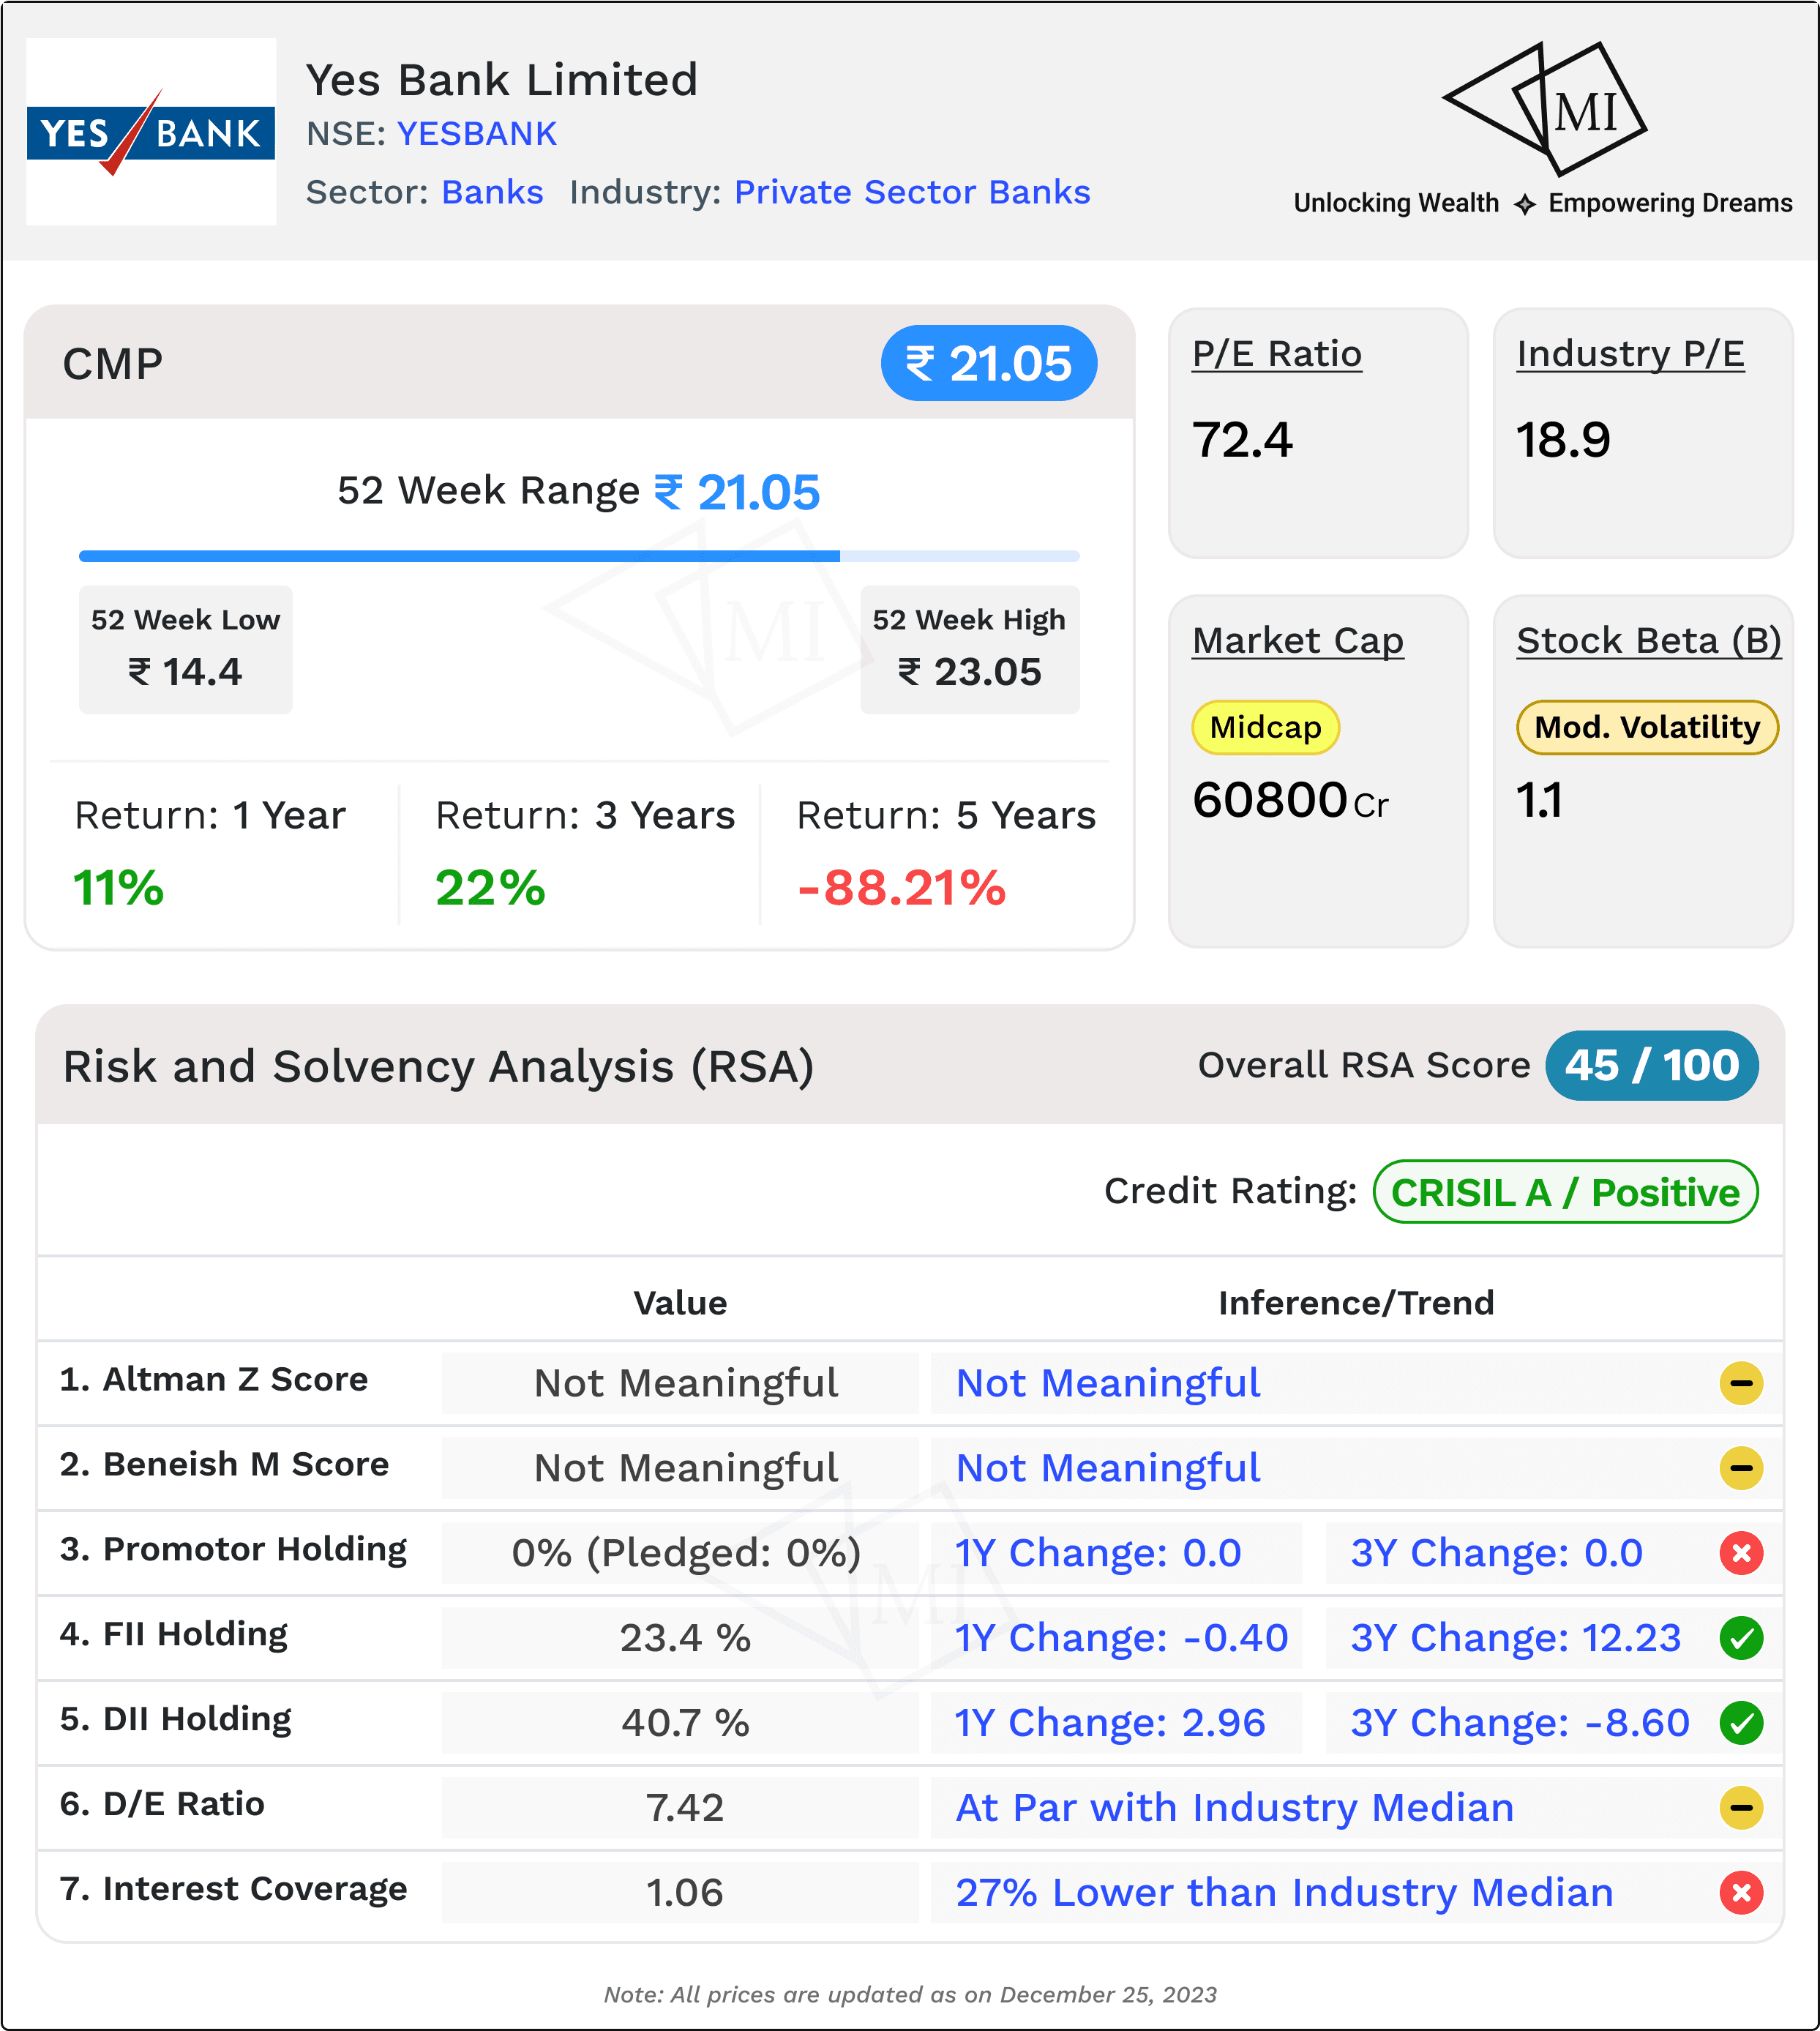Click the green check icon for FII Holding
The width and height of the screenshot is (1820, 2031).
[1741, 1638]
